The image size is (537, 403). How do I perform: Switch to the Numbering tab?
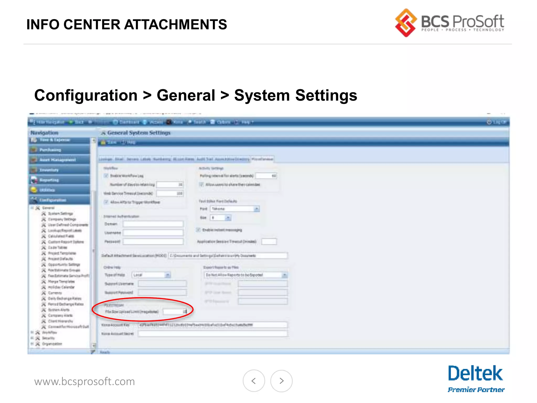[162, 159]
